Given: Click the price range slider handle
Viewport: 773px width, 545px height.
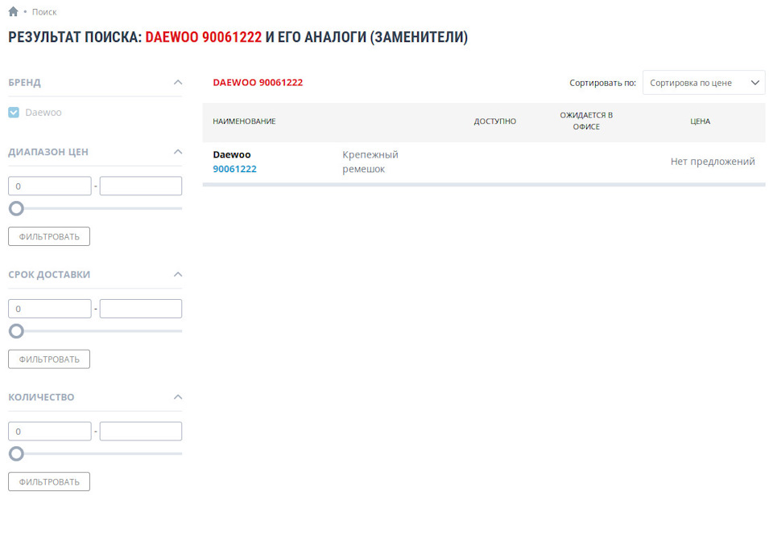Looking at the screenshot, I should (16, 209).
